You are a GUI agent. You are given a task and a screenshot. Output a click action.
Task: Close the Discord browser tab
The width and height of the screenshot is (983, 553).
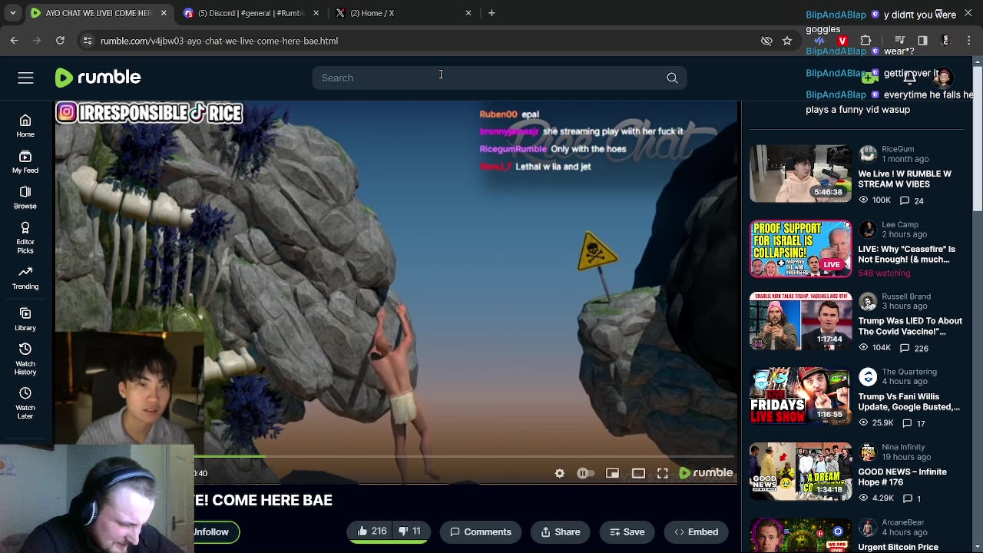(316, 13)
